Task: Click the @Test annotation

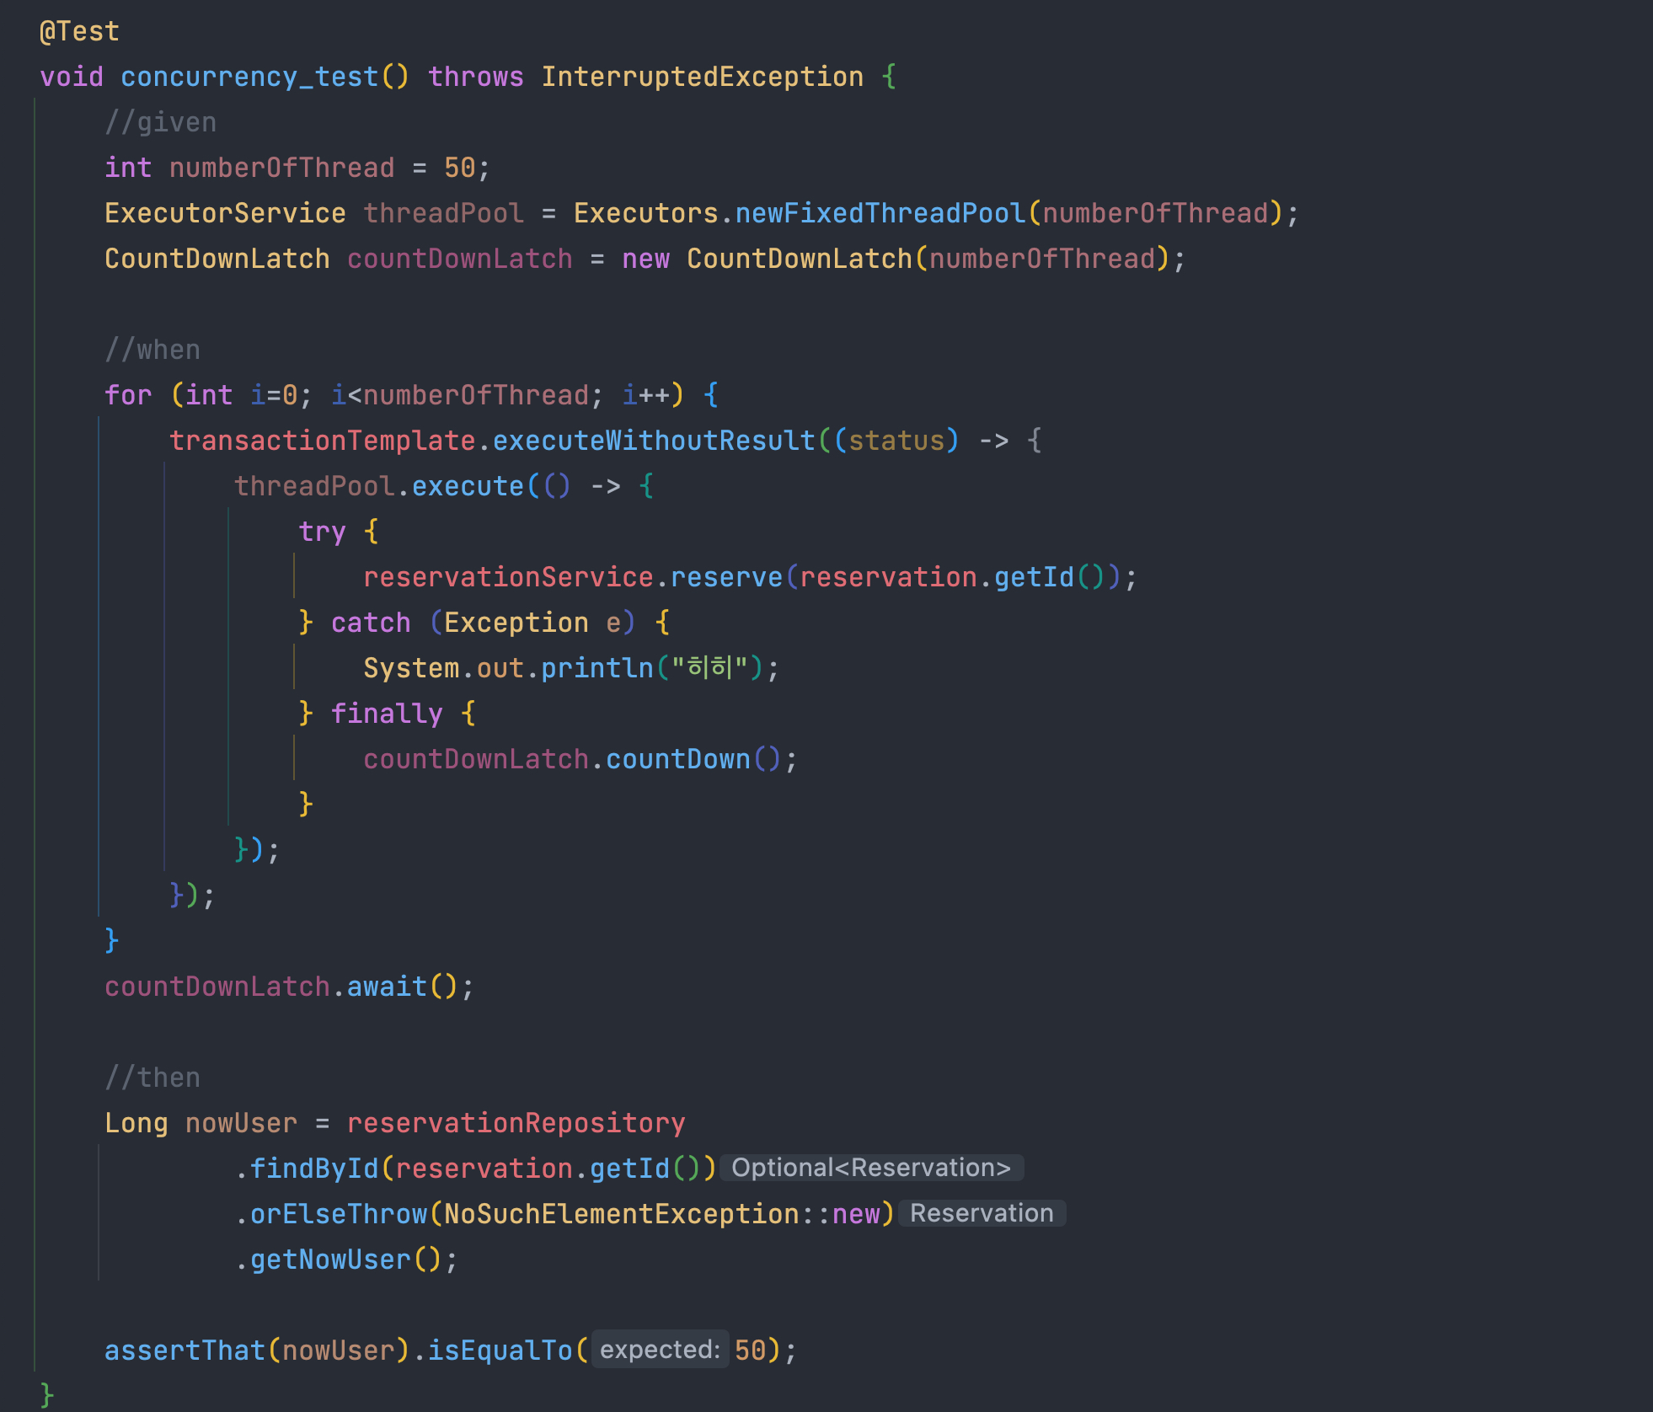Action: click(79, 32)
